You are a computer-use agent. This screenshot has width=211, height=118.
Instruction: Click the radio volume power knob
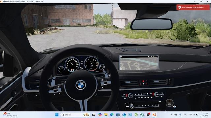pos(132,107)
